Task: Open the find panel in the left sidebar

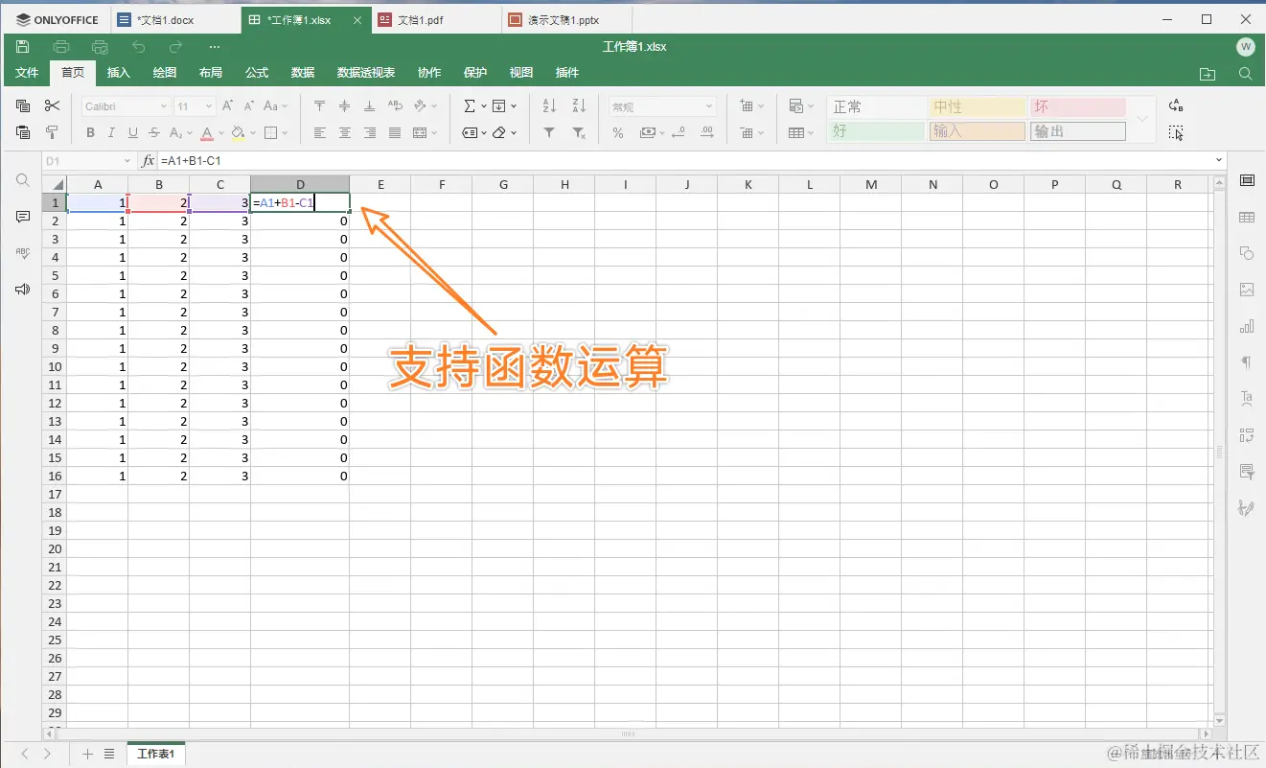Action: tap(23, 180)
